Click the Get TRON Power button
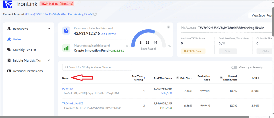The width and height of the screenshot is (274, 118). point(193,51)
